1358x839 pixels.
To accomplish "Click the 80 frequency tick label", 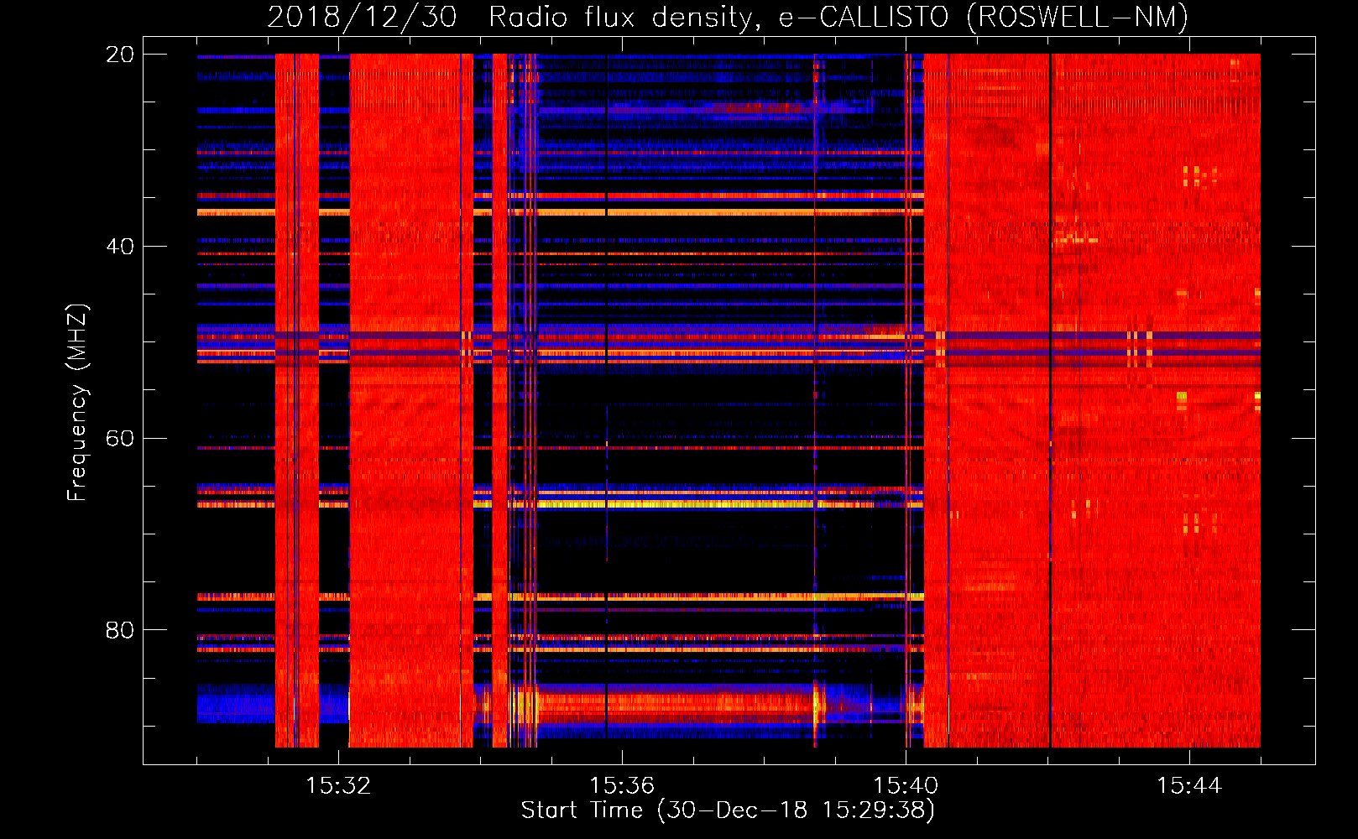I will pyautogui.click(x=119, y=630).
